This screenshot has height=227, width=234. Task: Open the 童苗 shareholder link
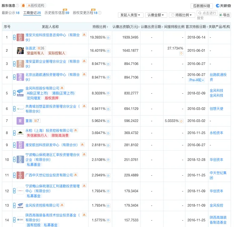29,120
